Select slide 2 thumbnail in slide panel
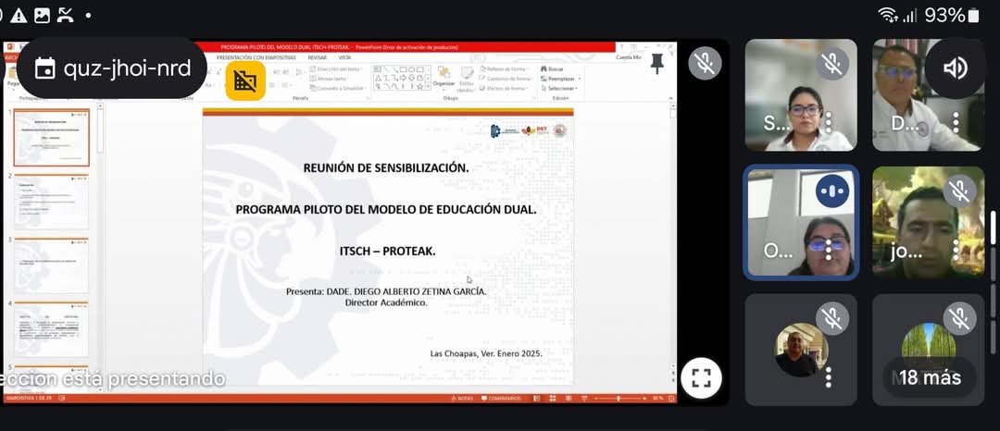Image resolution: width=1000 pixels, height=431 pixels. tap(51, 201)
